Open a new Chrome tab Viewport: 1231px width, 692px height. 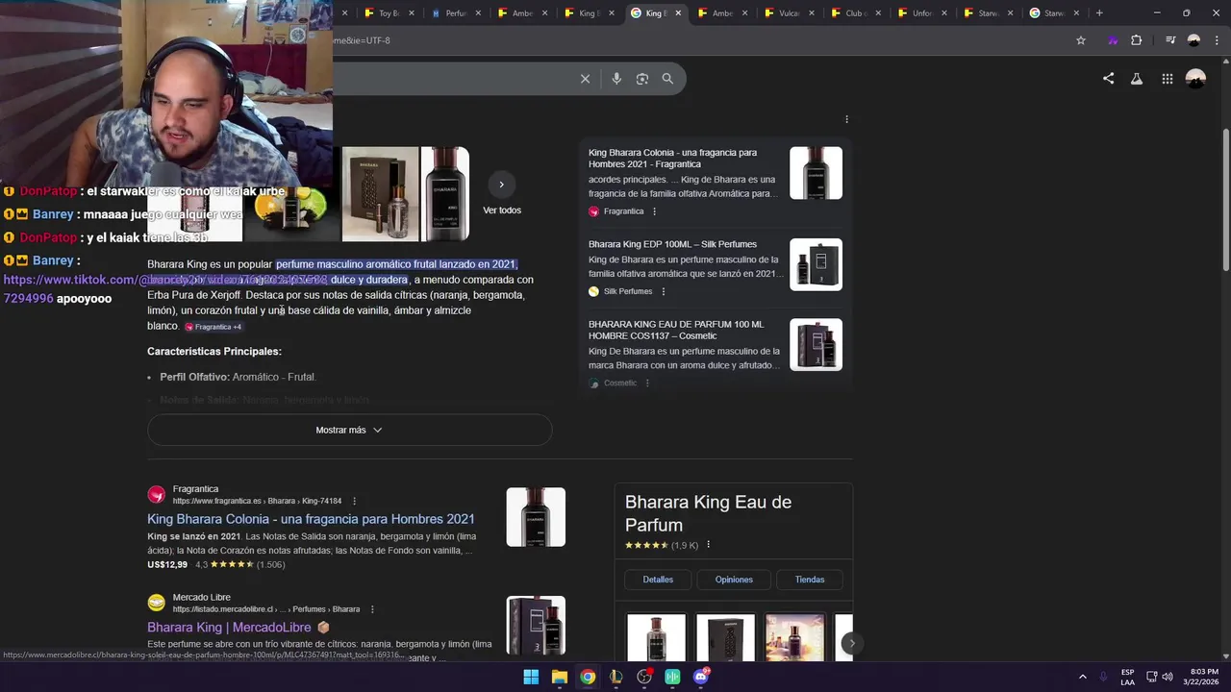point(1099,13)
